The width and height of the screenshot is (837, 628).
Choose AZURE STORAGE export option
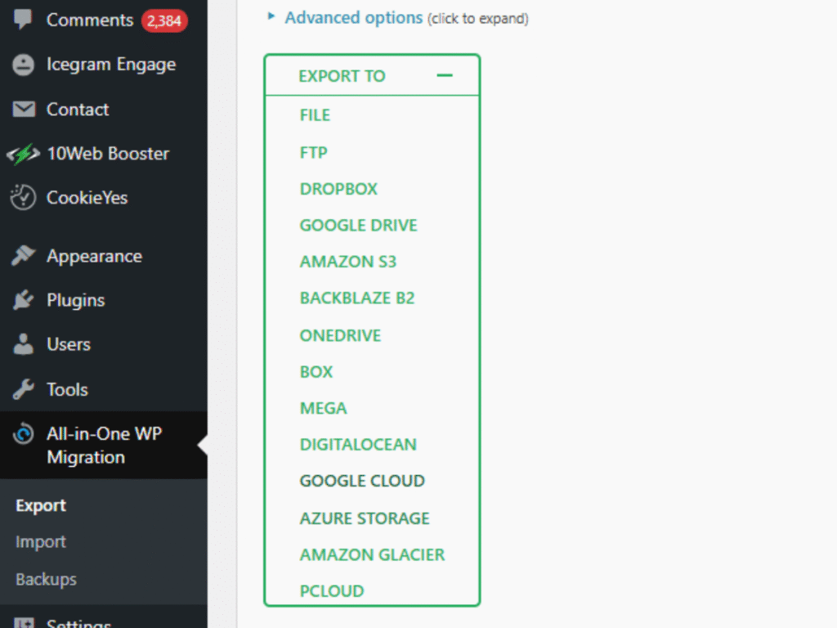pos(365,518)
